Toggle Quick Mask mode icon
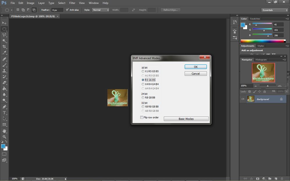290x181 pixels. [4, 154]
